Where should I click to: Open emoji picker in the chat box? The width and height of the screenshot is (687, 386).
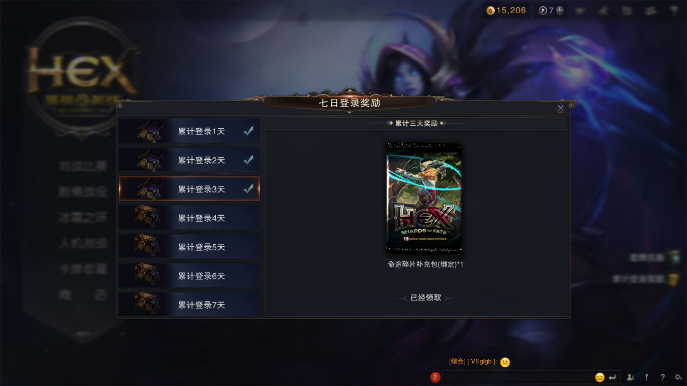[x=599, y=377]
